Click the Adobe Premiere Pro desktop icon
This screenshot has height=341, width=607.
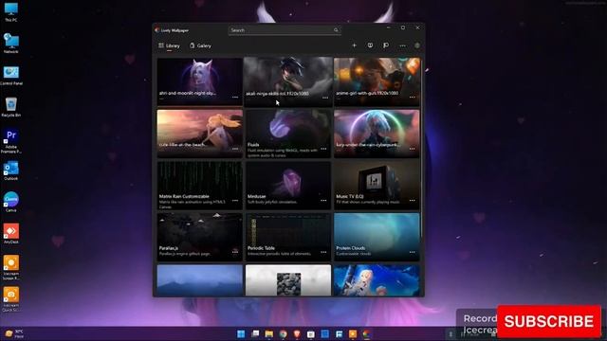click(x=10, y=141)
